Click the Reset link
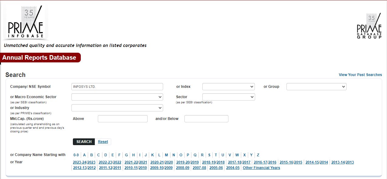The image size is (387, 179). pos(103,142)
